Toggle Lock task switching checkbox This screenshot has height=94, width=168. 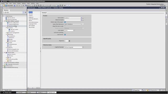[65, 32]
